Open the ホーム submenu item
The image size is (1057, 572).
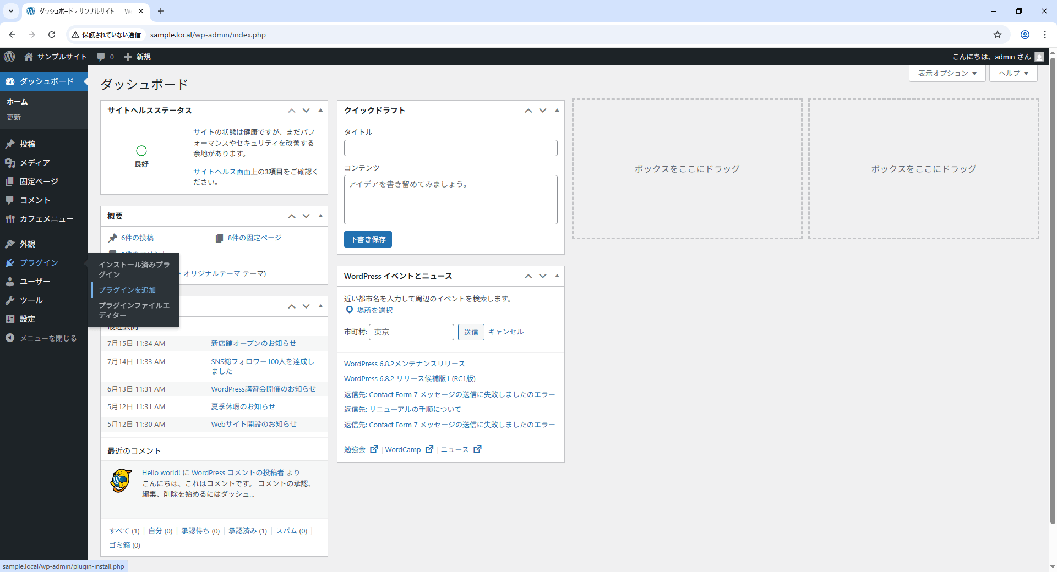17,102
